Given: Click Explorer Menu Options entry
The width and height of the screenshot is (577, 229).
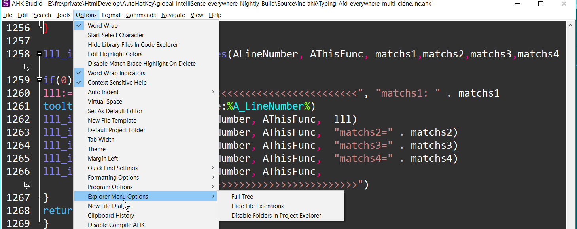Looking at the screenshot, I should point(146,197).
